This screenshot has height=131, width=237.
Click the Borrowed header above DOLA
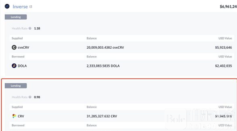tap(18, 57)
